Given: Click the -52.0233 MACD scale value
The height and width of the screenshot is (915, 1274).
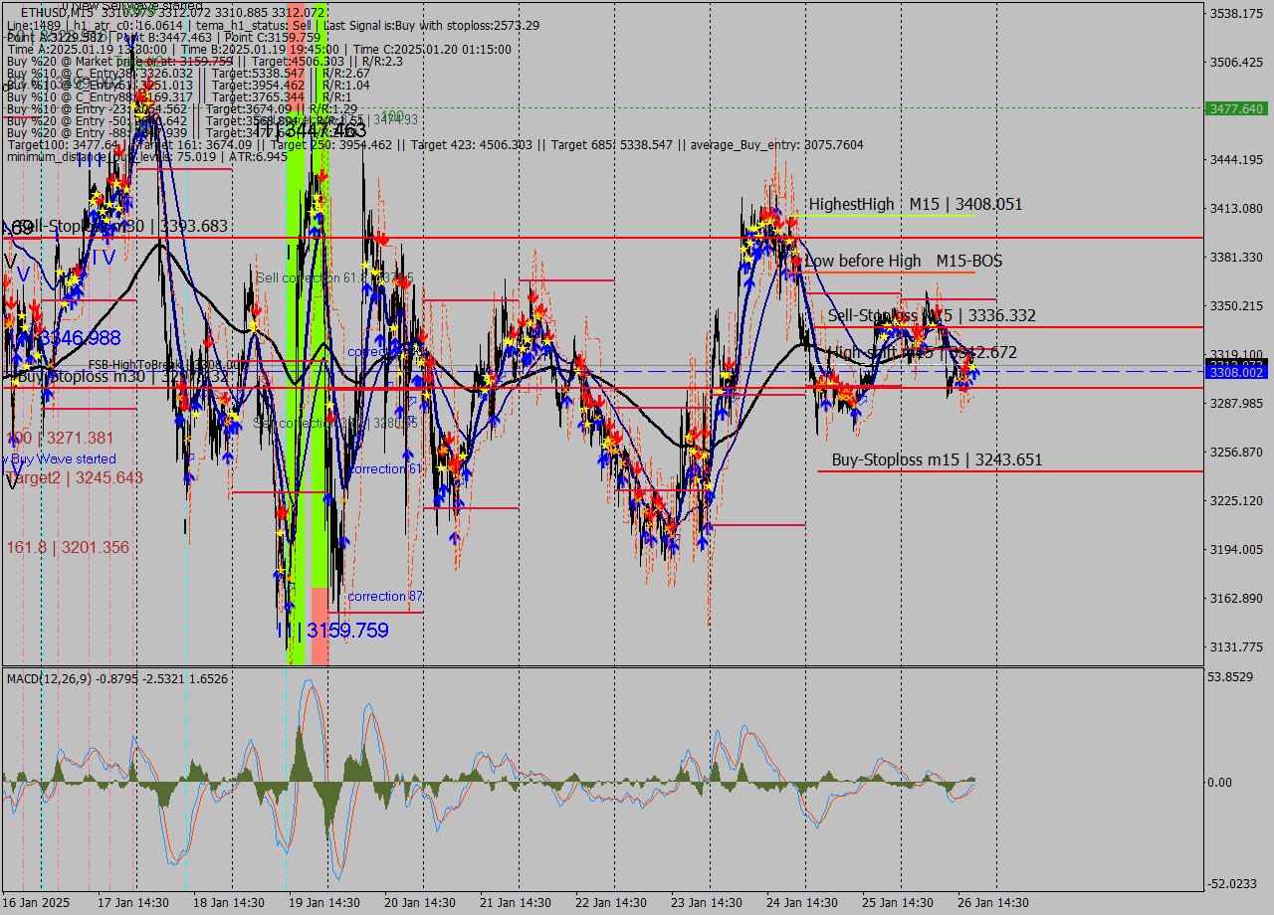Looking at the screenshot, I should 1232,883.
